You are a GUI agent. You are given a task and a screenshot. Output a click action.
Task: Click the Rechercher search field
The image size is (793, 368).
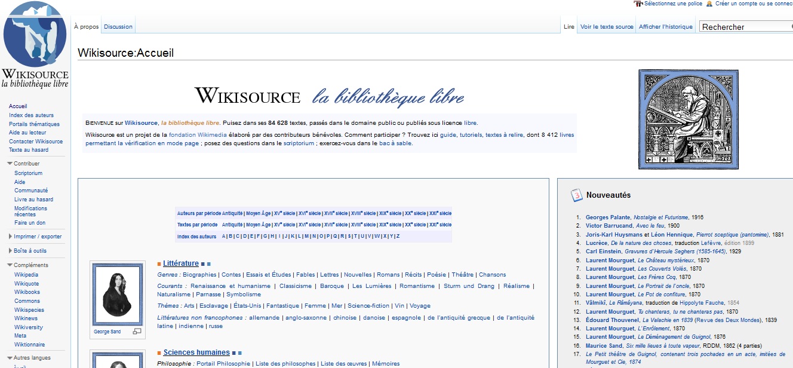tap(743, 27)
